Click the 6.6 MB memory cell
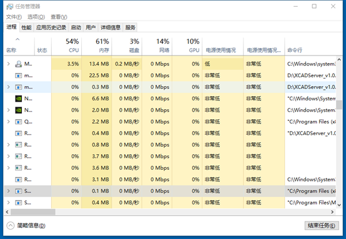Viewport: 346px width, 239px height. [x=97, y=99]
